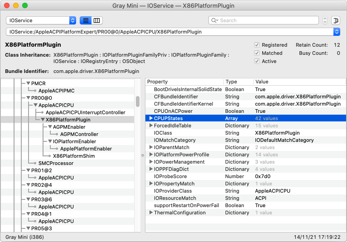Collapse the PR01@2 tree node
This screenshot has height=242, width=347.
click(28, 170)
